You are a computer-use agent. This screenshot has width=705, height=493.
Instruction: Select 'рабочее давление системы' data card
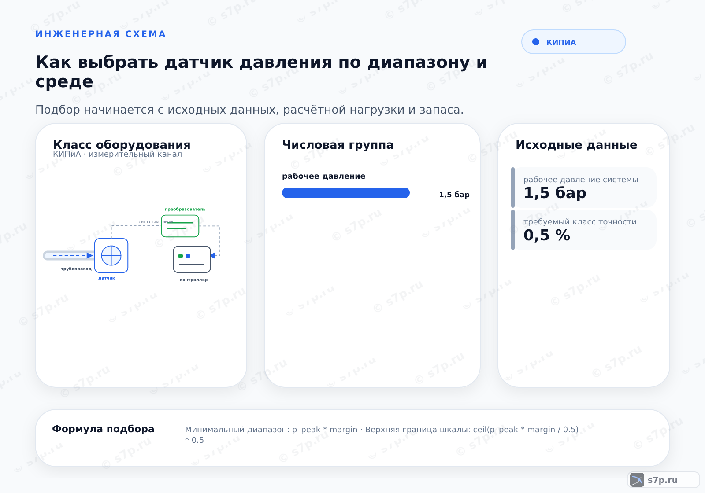click(x=584, y=188)
